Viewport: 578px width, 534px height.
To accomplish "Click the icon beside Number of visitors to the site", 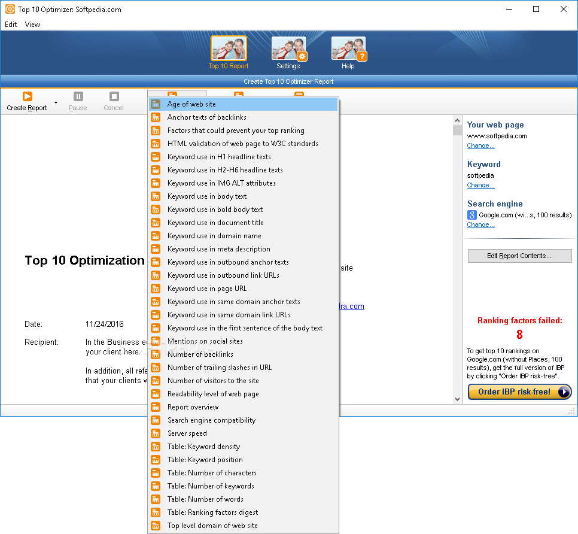I will (156, 381).
